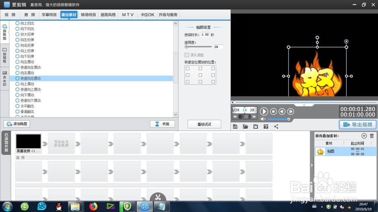
Task: Select the top-left position box in placement grid
Action: (x=187, y=69)
